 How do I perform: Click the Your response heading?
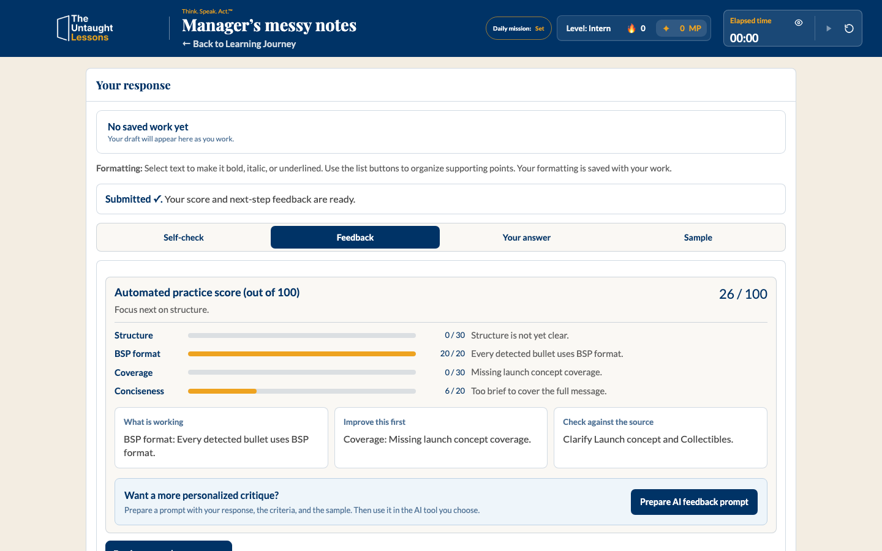point(134,85)
